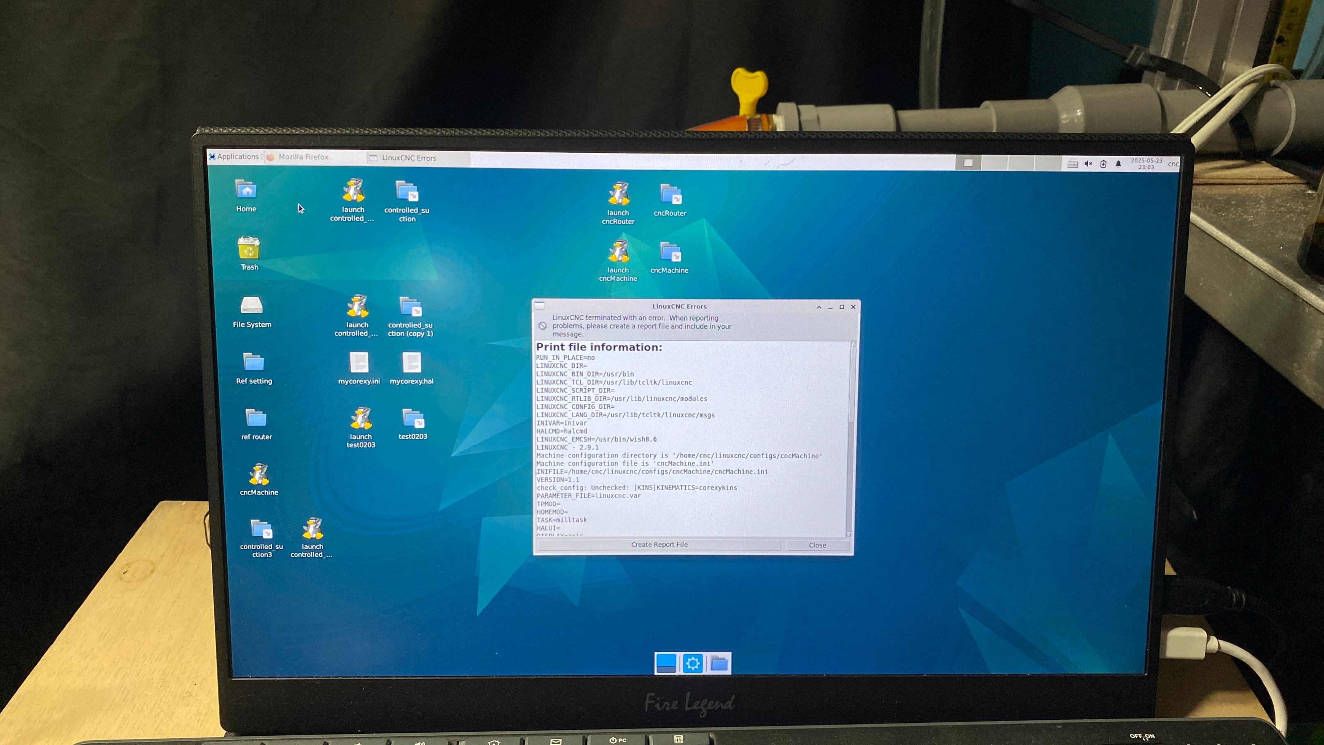
Task: Click the battery charging icon in the panel
Action: tap(1103, 163)
